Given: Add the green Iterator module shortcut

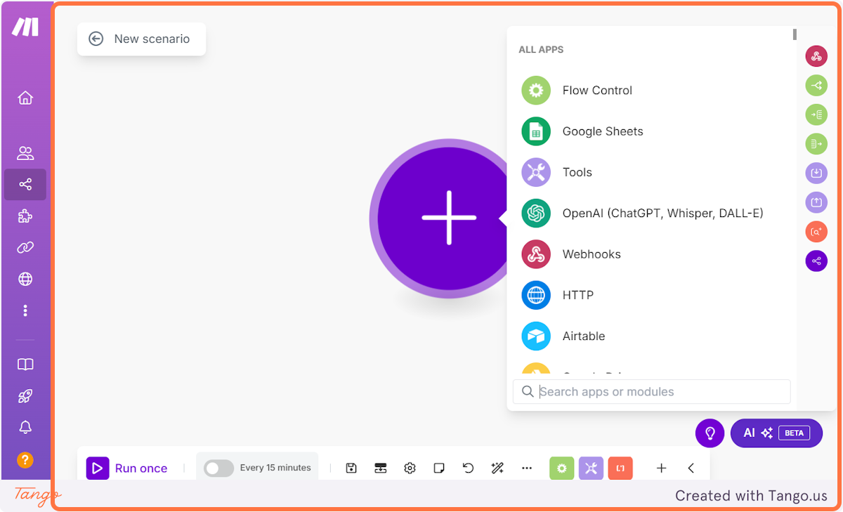Looking at the screenshot, I should [816, 114].
